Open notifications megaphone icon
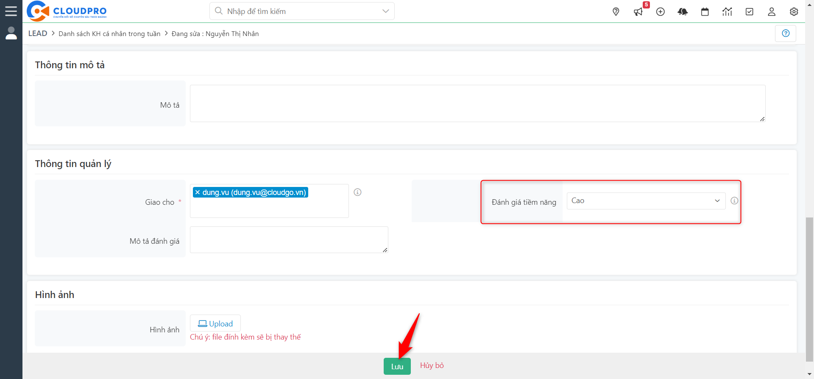814x379 pixels. pos(638,12)
